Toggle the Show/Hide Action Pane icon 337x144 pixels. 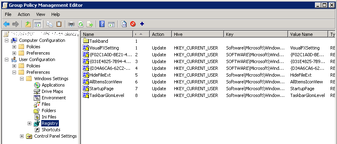tap(111, 24)
